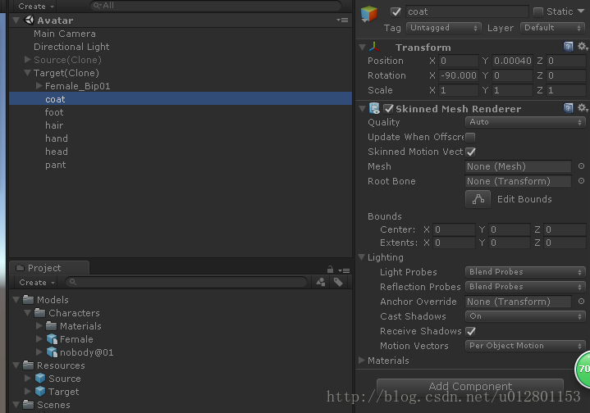Open Hierarchy scene options menu icon
This screenshot has width=590, height=413.
coord(342,20)
